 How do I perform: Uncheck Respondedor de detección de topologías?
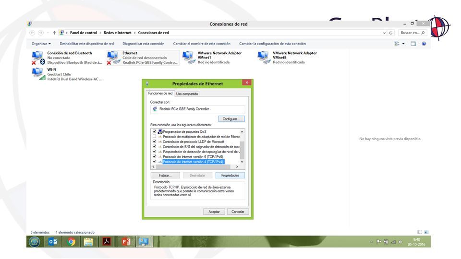pyautogui.click(x=154, y=152)
